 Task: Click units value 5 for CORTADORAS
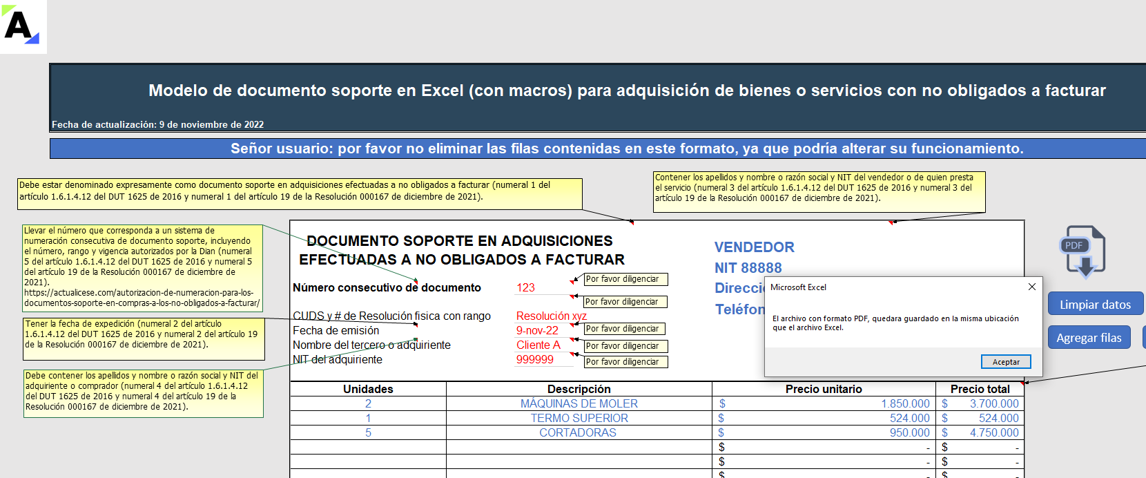pos(368,432)
